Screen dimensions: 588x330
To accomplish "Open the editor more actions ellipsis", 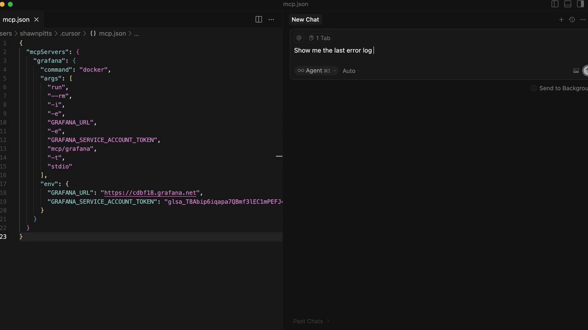I will [x=271, y=20].
